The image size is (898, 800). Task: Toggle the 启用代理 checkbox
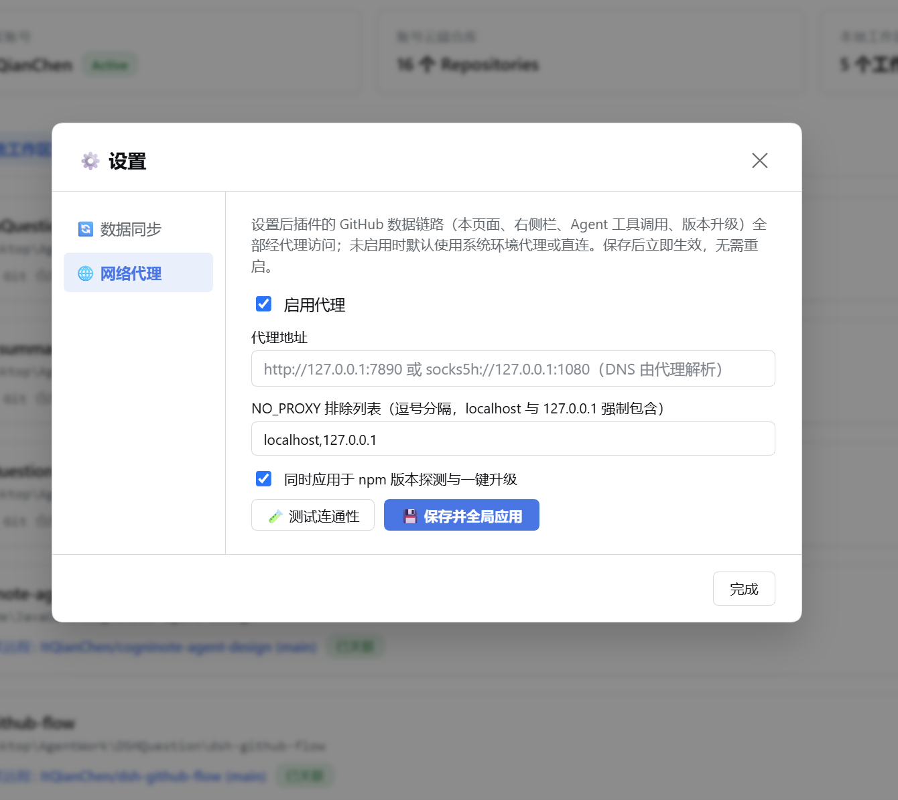pos(264,304)
